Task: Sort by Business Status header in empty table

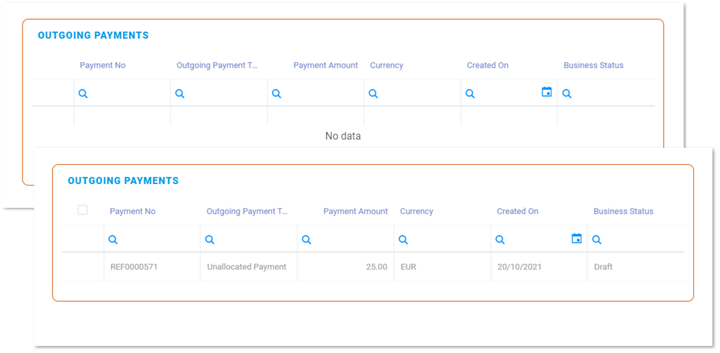Action: [x=593, y=65]
